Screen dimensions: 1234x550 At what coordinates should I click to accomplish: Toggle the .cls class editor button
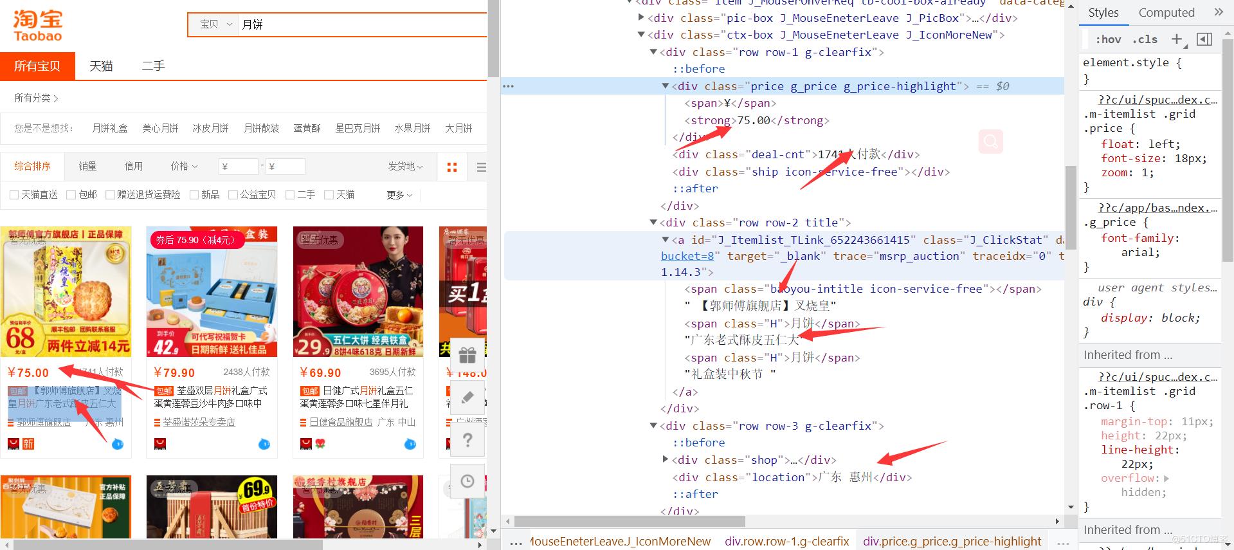1145,40
